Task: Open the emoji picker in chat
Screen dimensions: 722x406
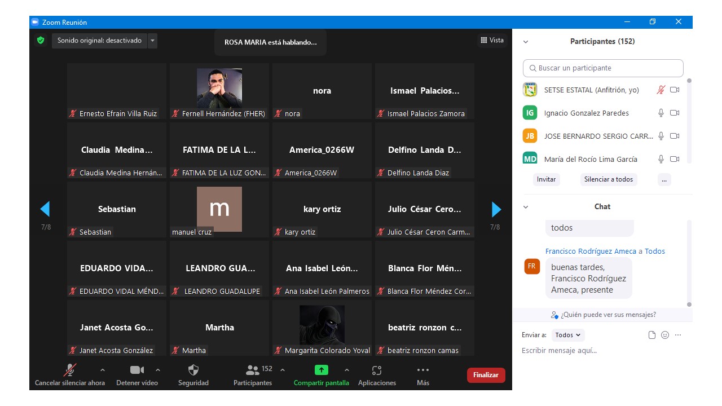Action: [665, 335]
